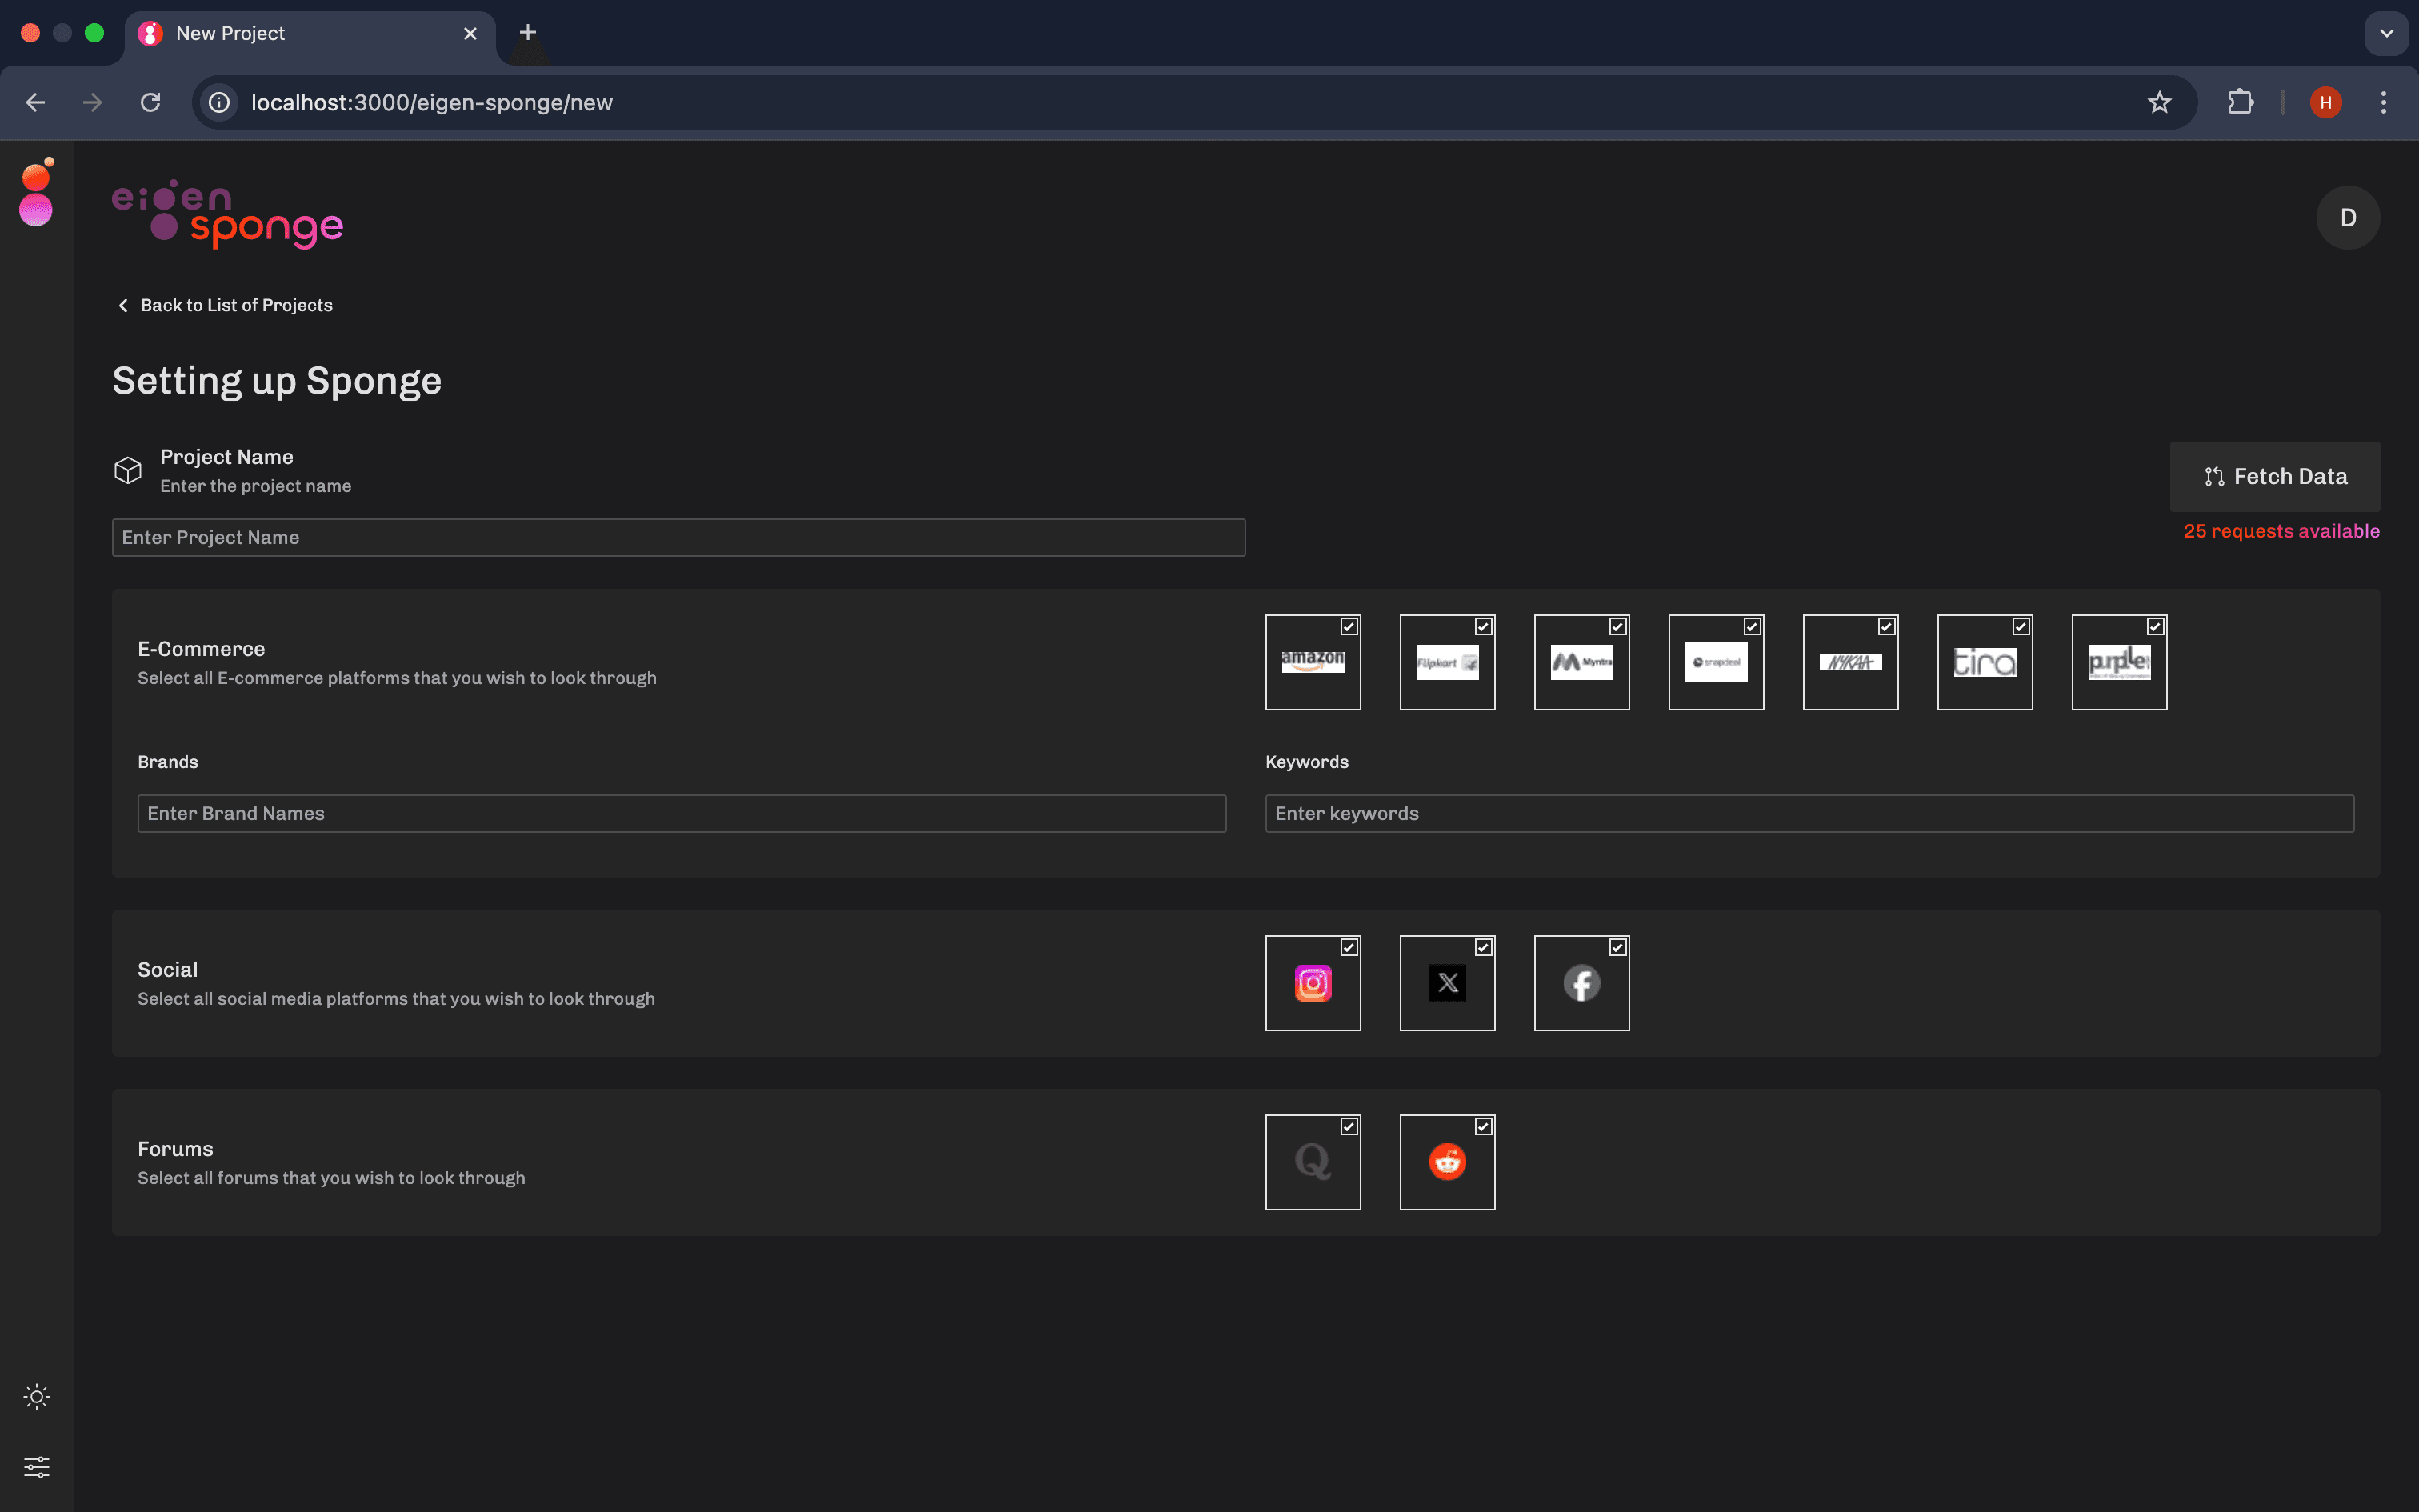Click the E-Commerce section title
The width and height of the screenshot is (2419, 1512).
[201, 649]
